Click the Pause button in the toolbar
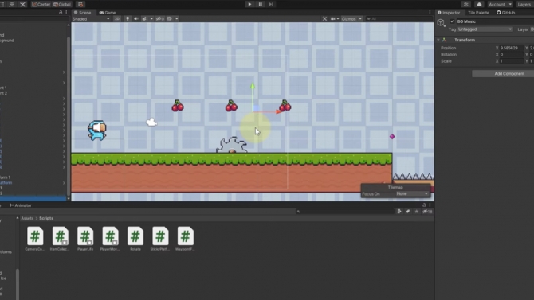This screenshot has height=300, width=534. (260, 4)
